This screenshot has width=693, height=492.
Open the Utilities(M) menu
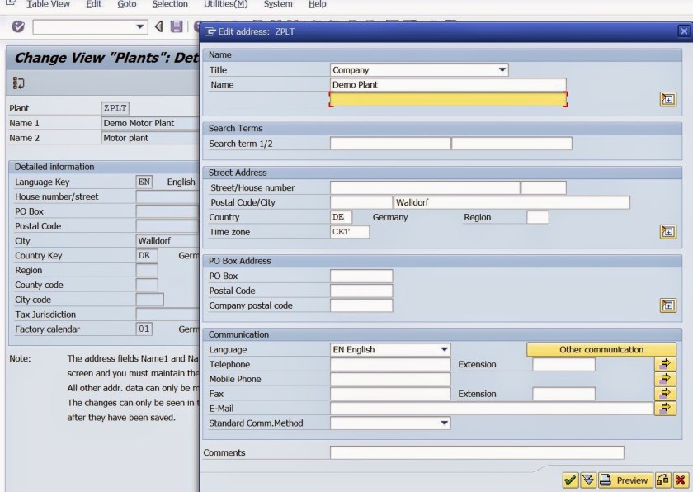[225, 4]
